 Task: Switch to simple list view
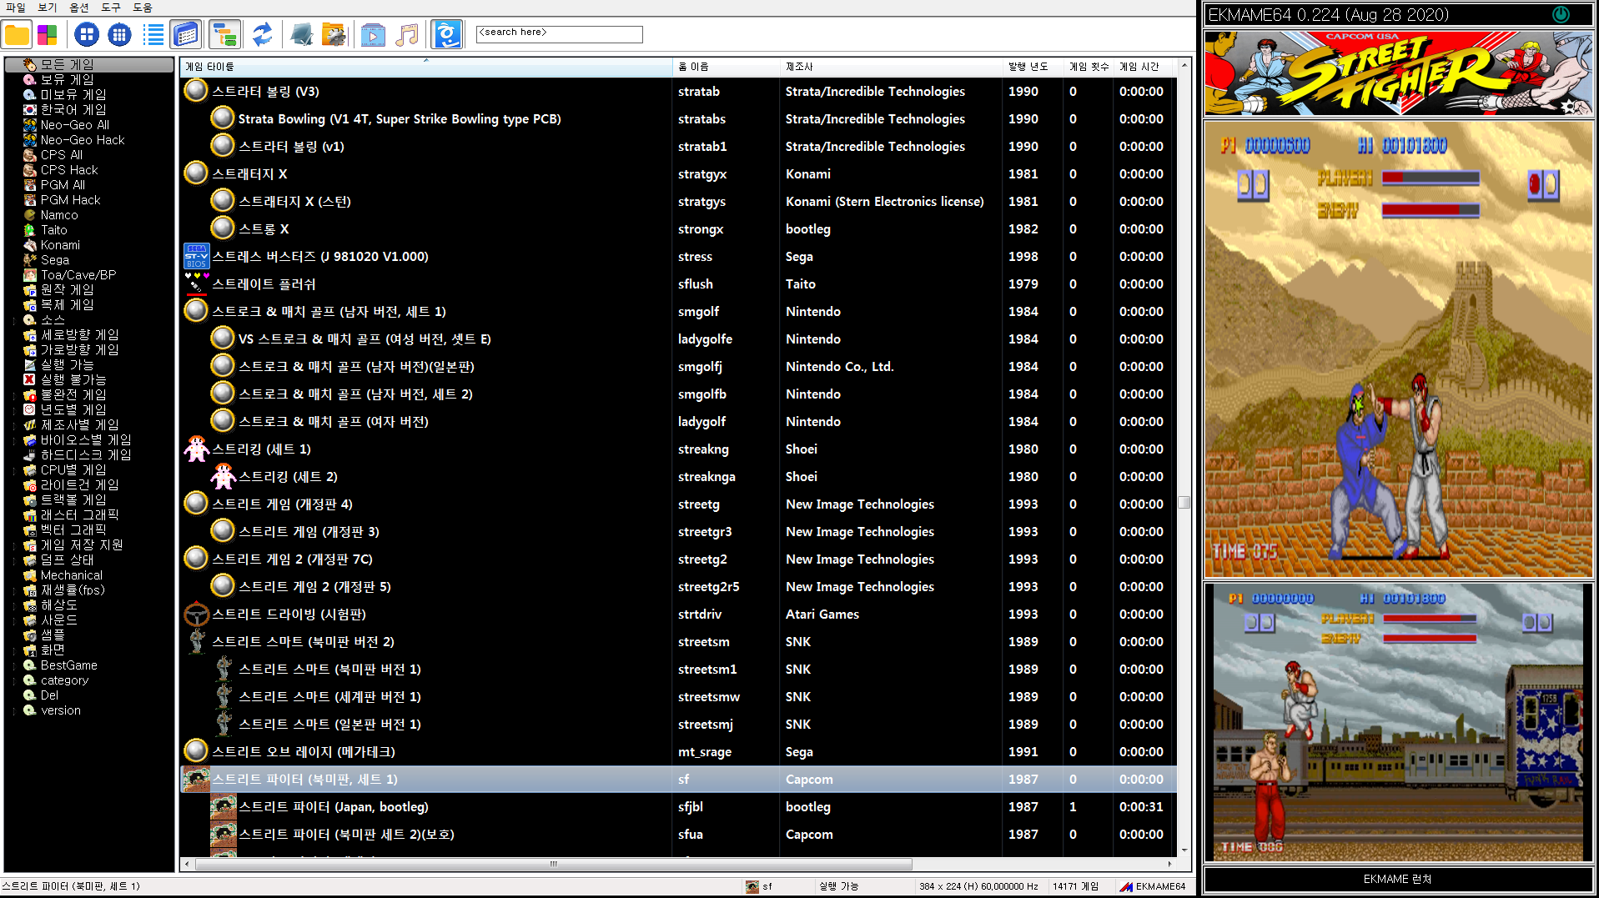coord(153,34)
